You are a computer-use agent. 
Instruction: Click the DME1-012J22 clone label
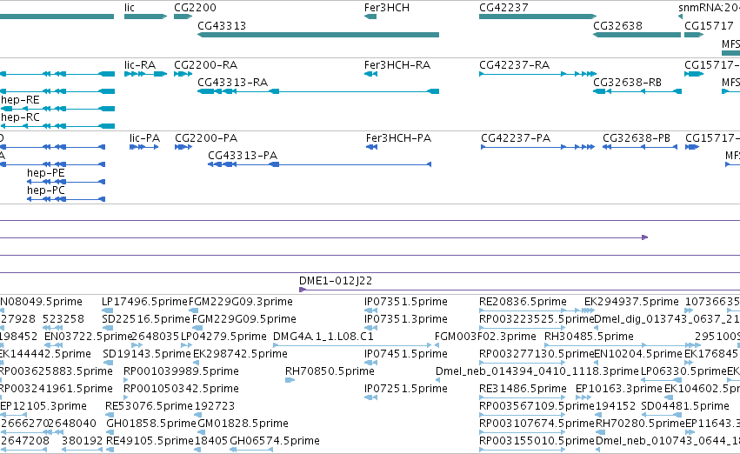[x=336, y=281]
